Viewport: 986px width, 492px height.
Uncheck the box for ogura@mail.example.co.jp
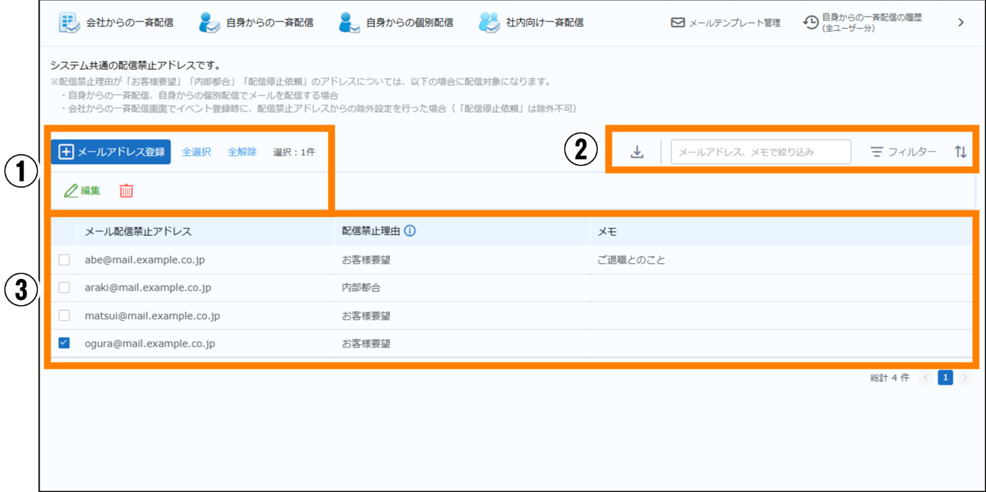coord(64,343)
